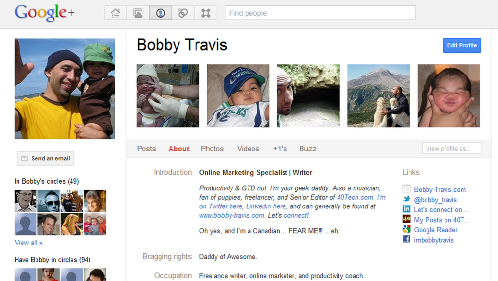
Task: Click the Google+ logo
Action: coord(44,13)
